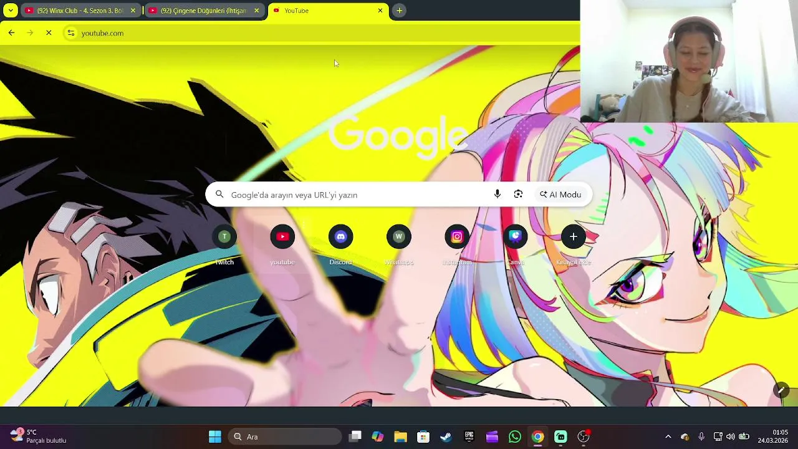Screen dimensions: 798x449
Task: Launch Steam from the taskbar
Action: (446, 437)
